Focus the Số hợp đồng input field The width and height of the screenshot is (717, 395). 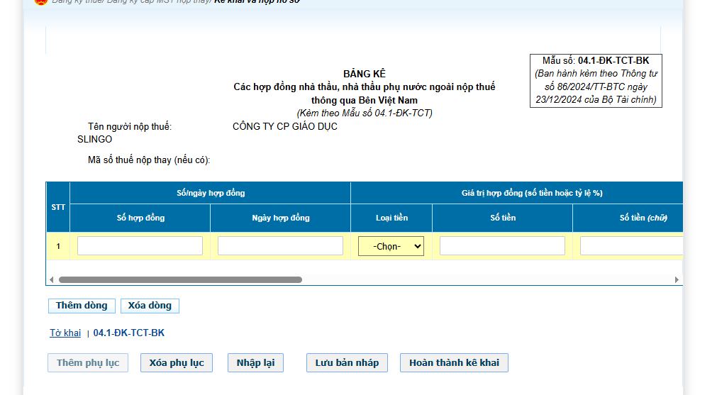click(140, 246)
